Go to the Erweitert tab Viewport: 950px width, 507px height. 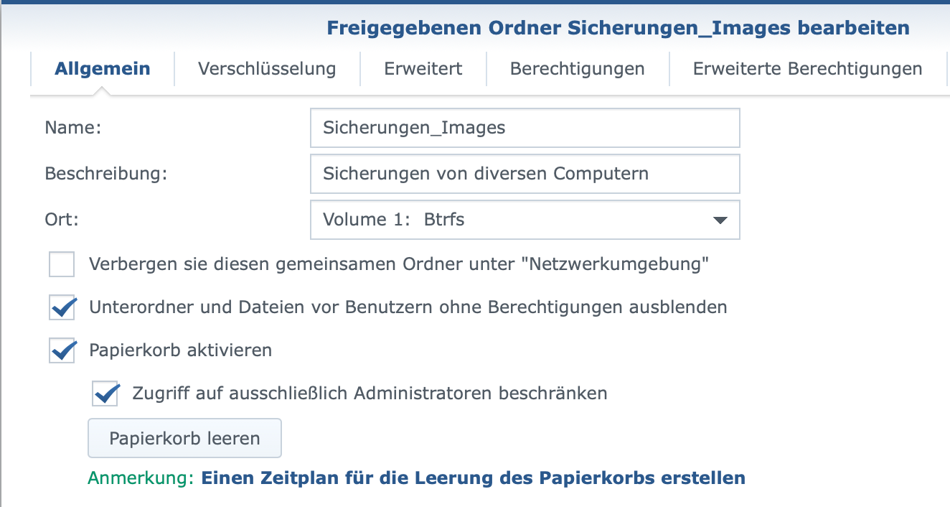coord(423,69)
